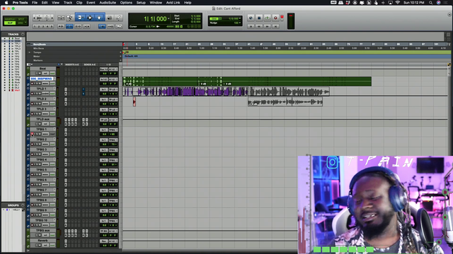453x254 pixels.
Task: Select the Selector tool
Action: (90, 18)
